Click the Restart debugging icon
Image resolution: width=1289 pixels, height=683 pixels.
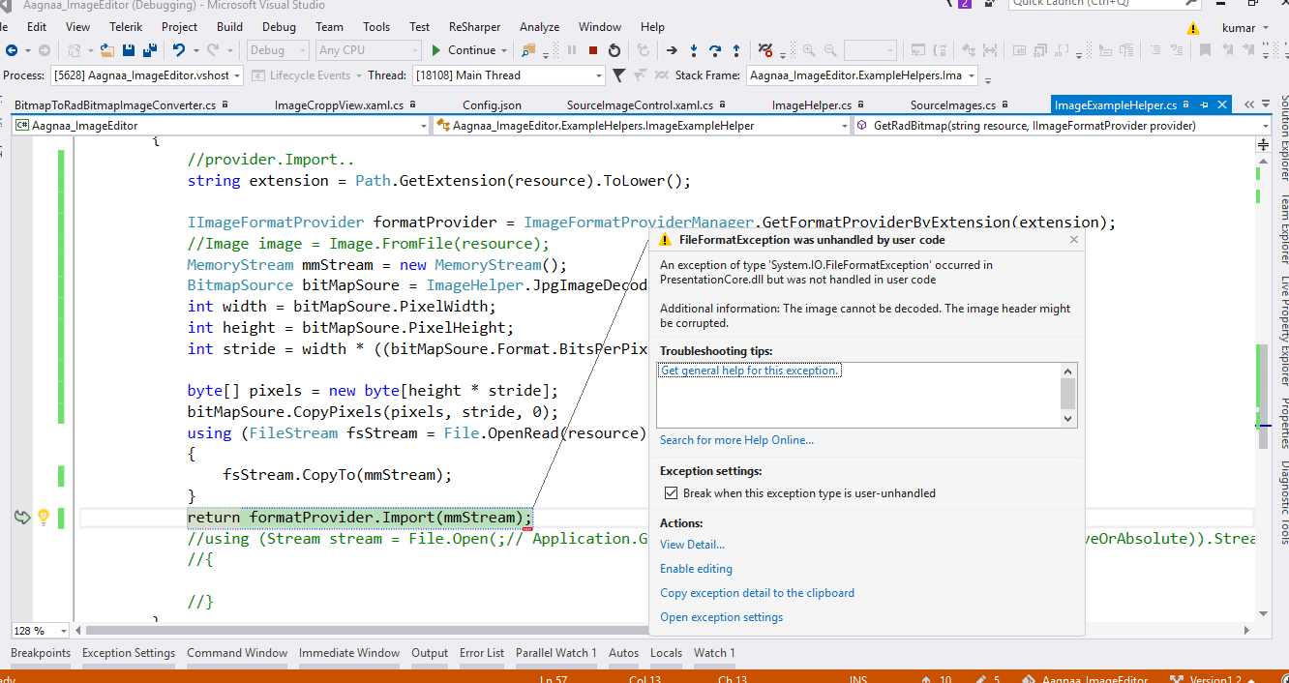pos(615,50)
